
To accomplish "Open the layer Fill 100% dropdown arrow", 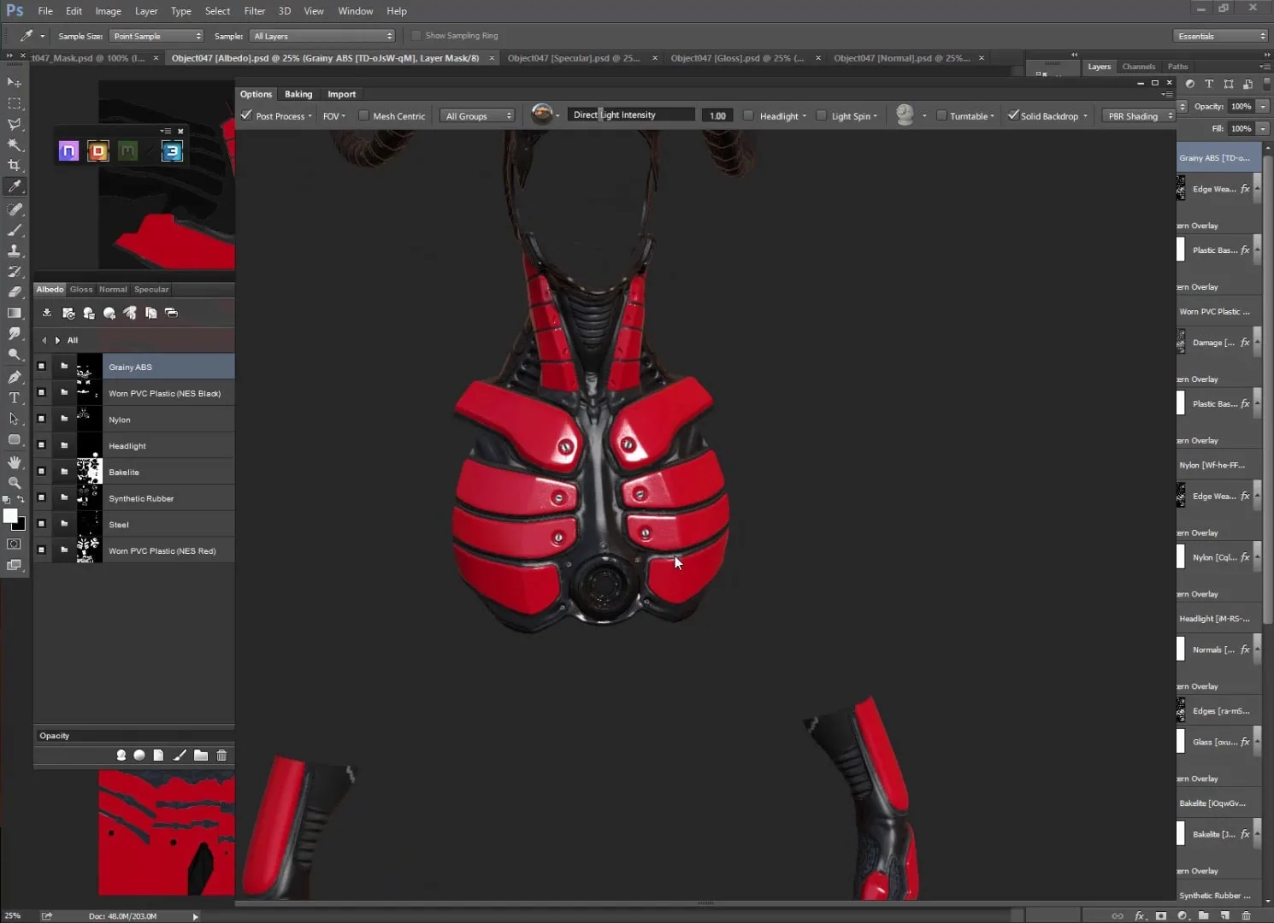I will 1263,128.
